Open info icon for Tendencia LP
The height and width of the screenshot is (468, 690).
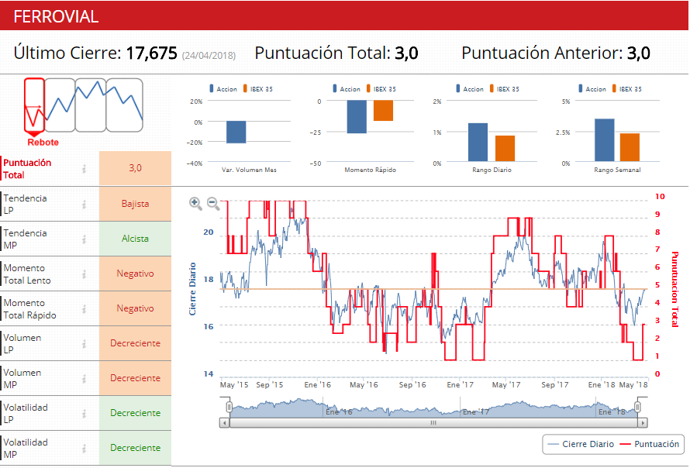click(x=84, y=204)
